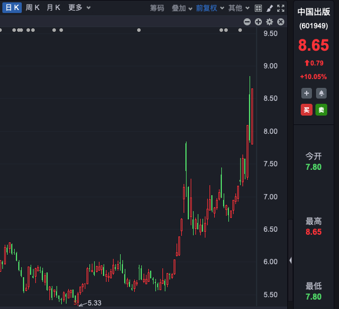Enter fullscreen chart mode
Image resolution: width=339 pixels, height=309 pixels.
pos(281,8)
